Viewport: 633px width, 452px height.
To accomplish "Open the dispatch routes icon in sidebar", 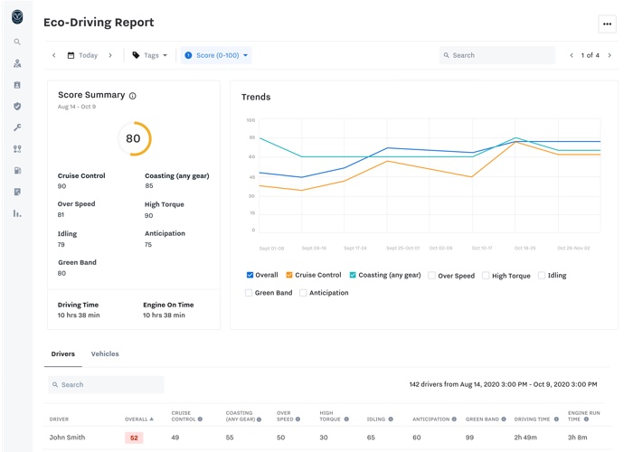I will (x=17, y=149).
